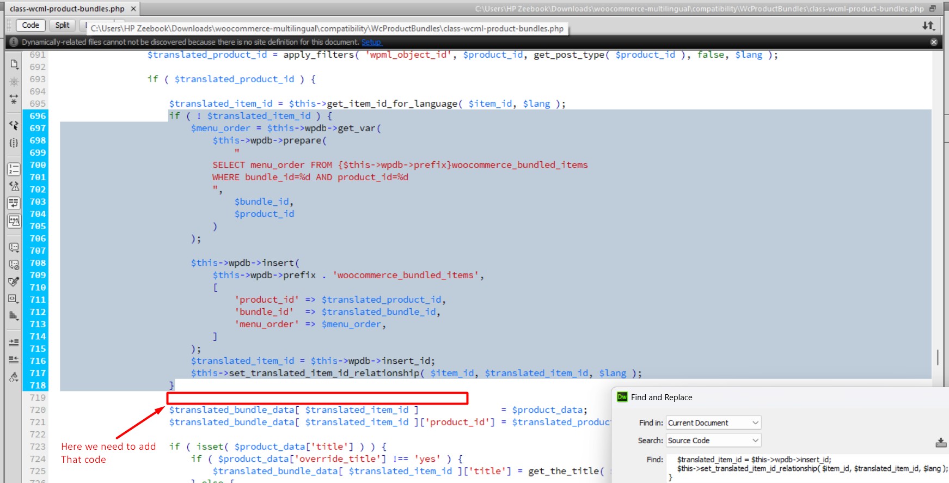Click the Apply Comment icon
The image size is (949, 483).
click(14, 247)
